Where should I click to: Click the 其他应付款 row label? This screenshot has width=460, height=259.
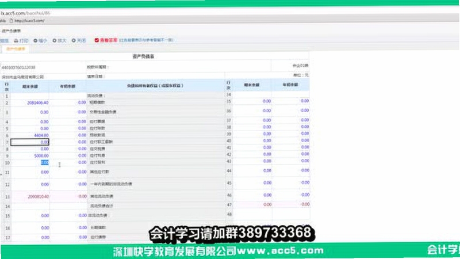[99, 172]
